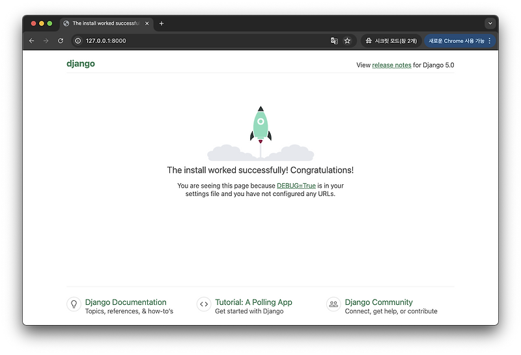Open Chrome's three-dot menu
Viewport: 521px width, 355px height.
pos(490,41)
